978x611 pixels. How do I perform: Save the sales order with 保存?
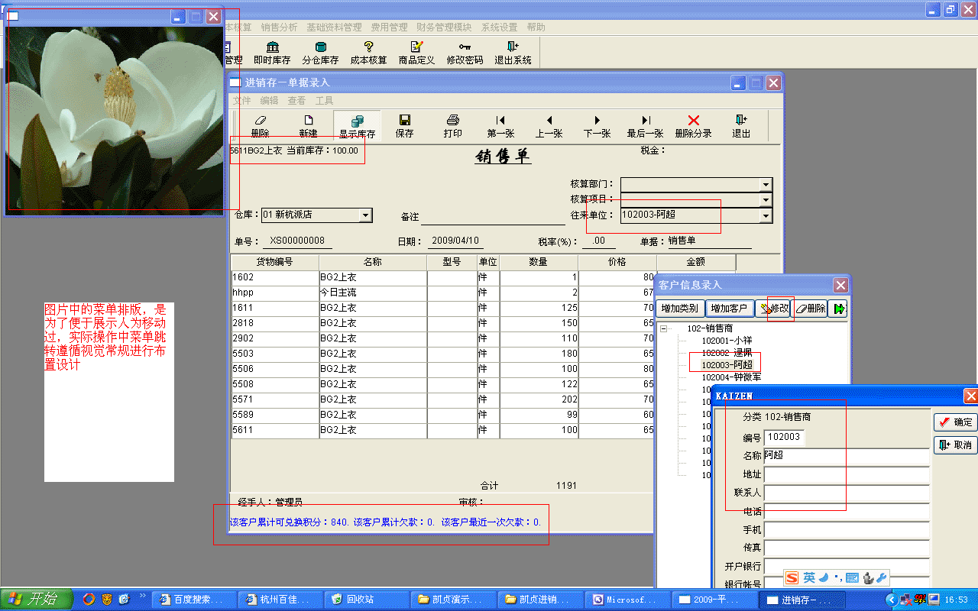[405, 126]
